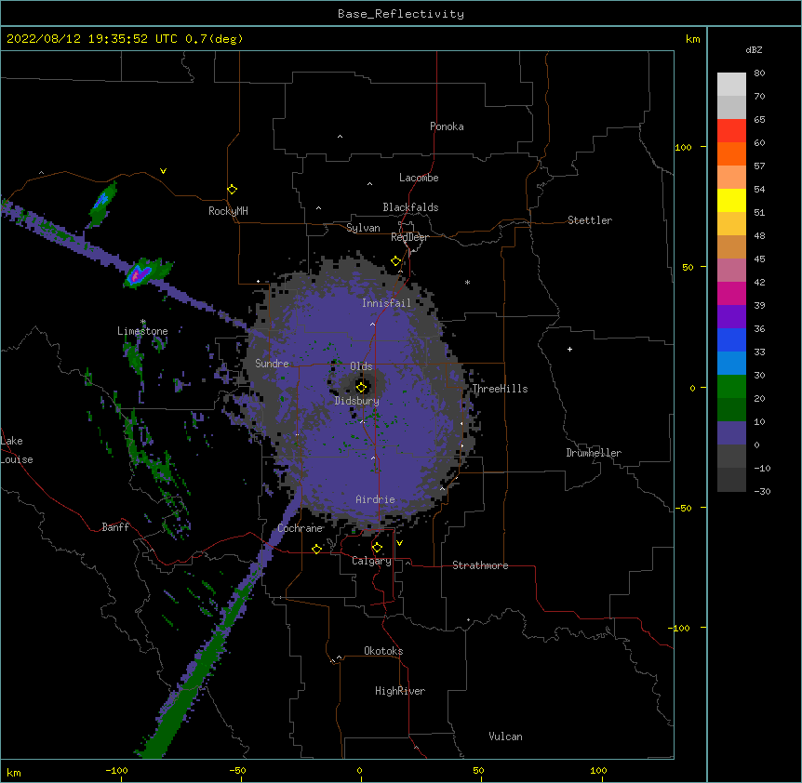Viewport: 802px width, 783px height.
Task: Select the Airdrie label
Action: click(376, 499)
